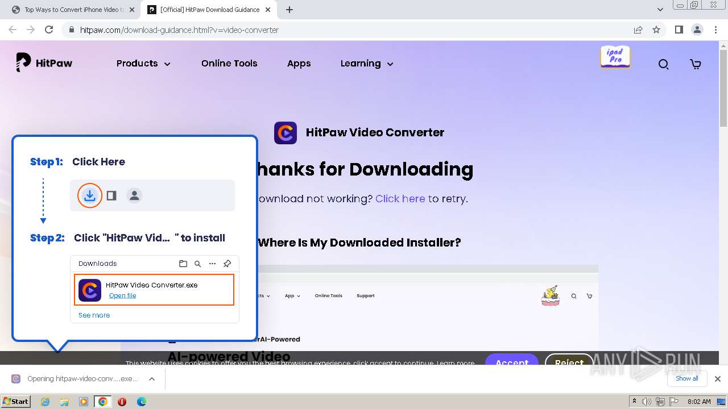
Task: Click the Learn more cookie link
Action: [456, 362]
